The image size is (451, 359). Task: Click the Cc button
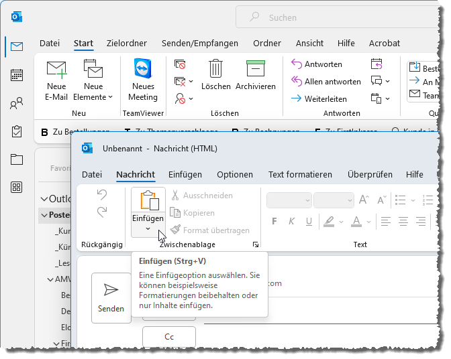pos(169,337)
